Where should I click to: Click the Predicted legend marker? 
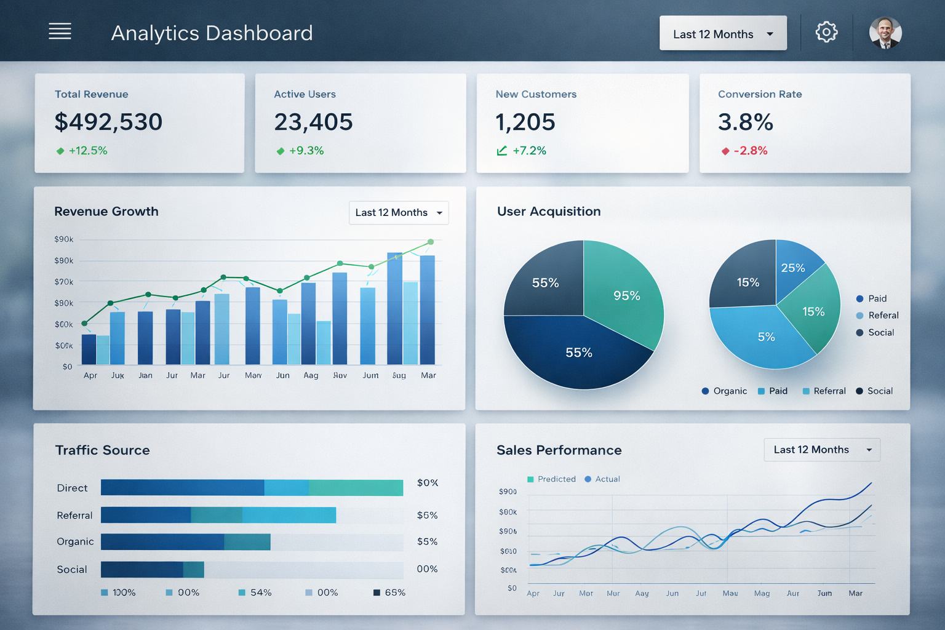[x=530, y=479]
